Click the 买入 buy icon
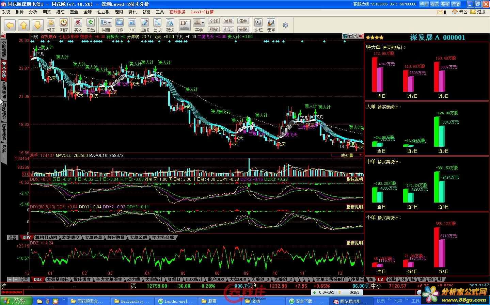Image resolution: width=490 pixels, height=305 pixels. (78, 25)
